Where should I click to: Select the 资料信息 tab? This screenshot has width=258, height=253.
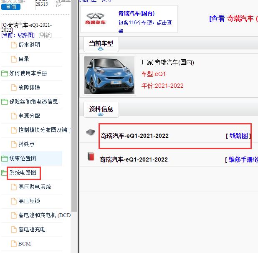point(101,109)
